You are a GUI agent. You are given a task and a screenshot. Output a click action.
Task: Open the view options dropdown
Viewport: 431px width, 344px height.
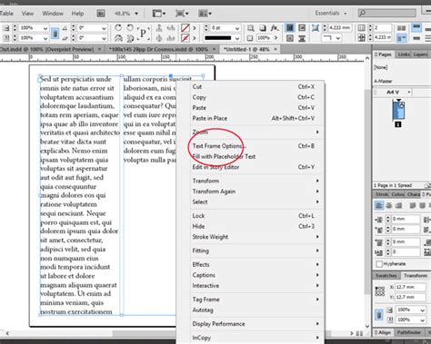tap(159, 14)
